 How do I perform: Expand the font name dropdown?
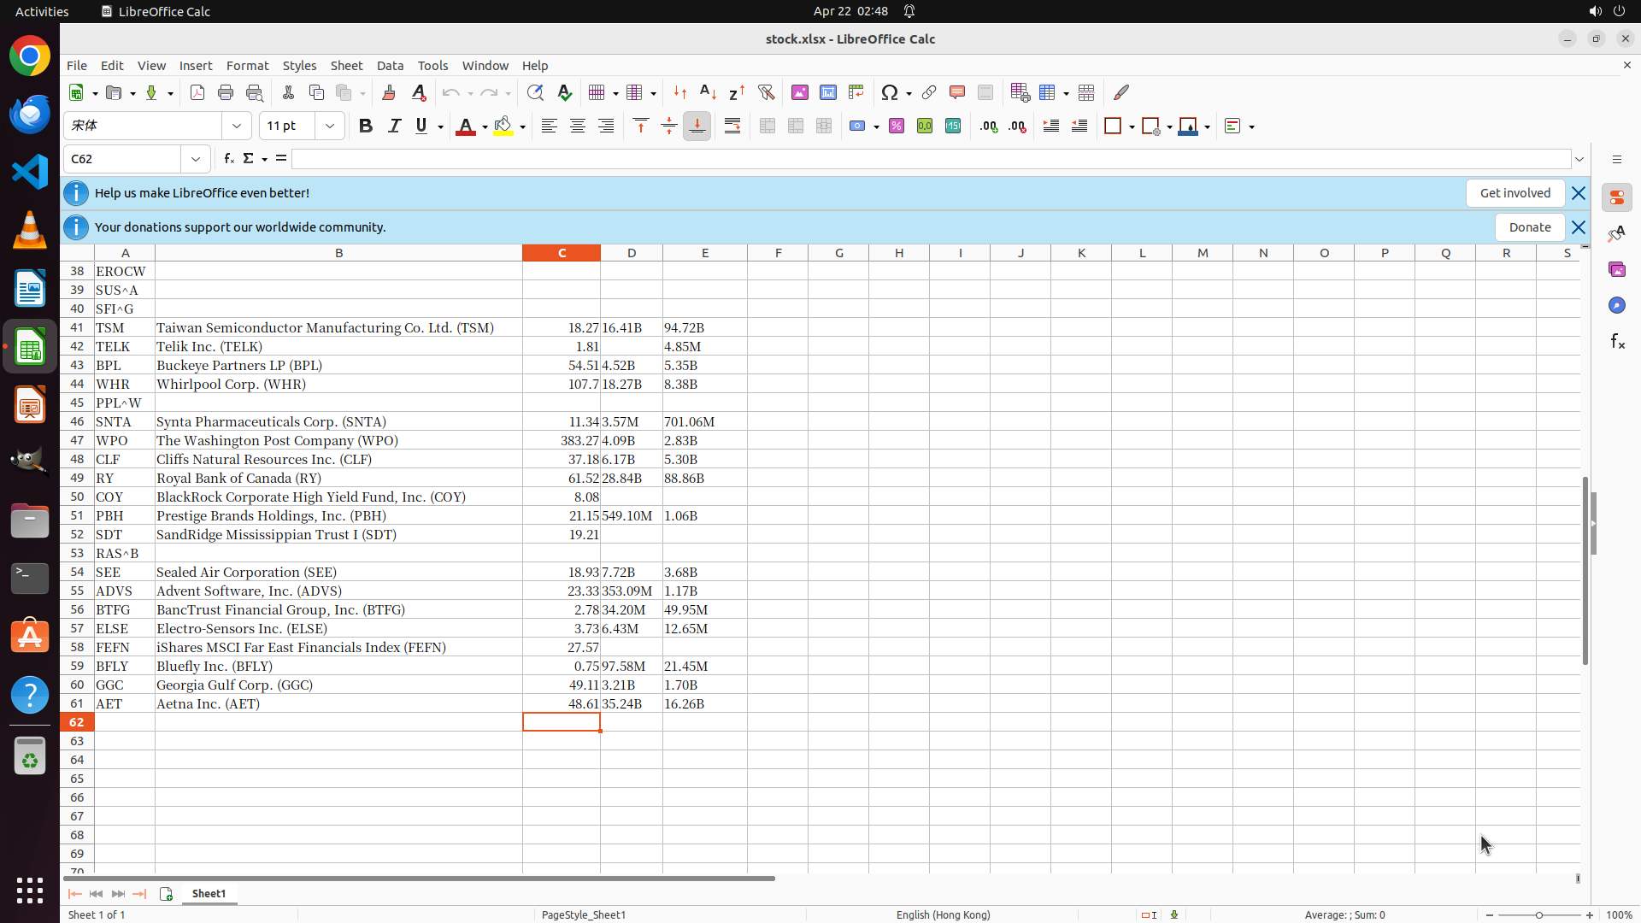pyautogui.click(x=237, y=126)
